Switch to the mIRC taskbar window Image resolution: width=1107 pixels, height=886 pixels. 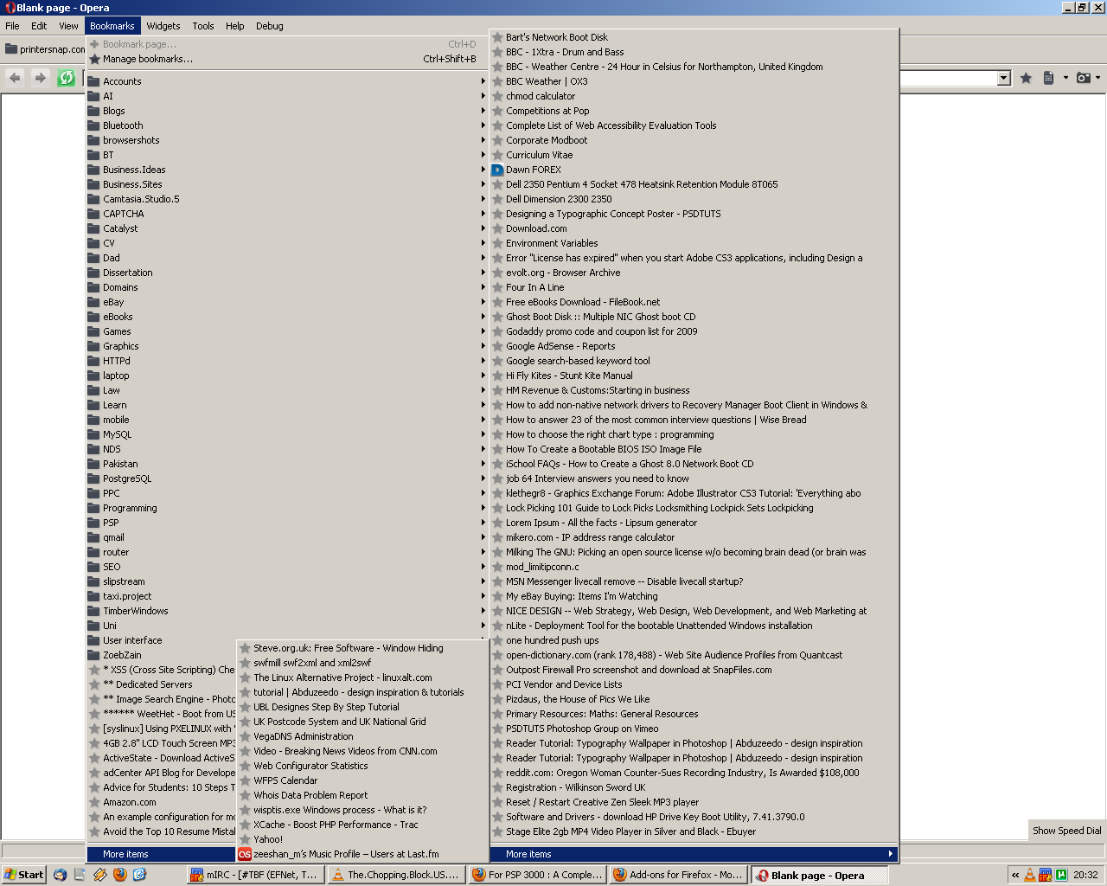click(255, 875)
